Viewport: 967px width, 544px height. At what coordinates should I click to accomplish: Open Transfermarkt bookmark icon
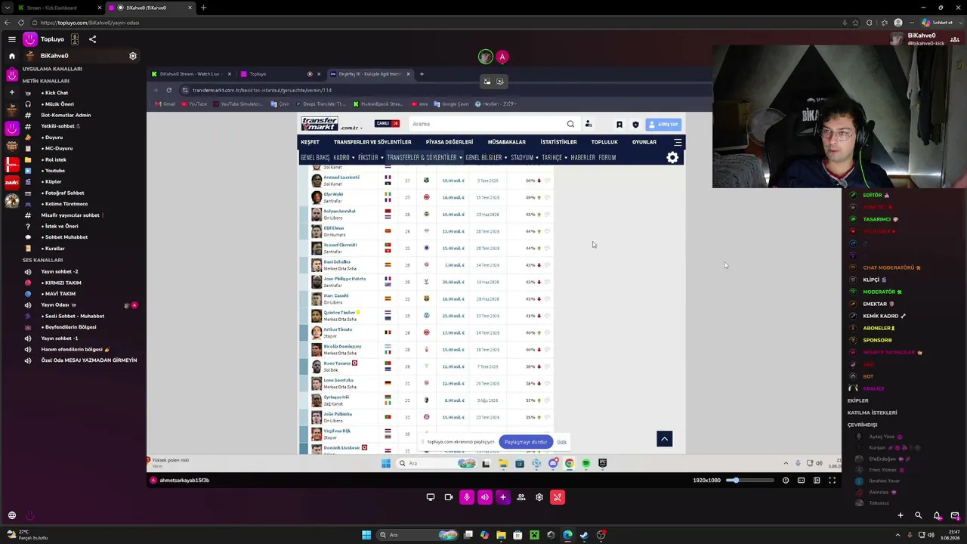coord(619,125)
